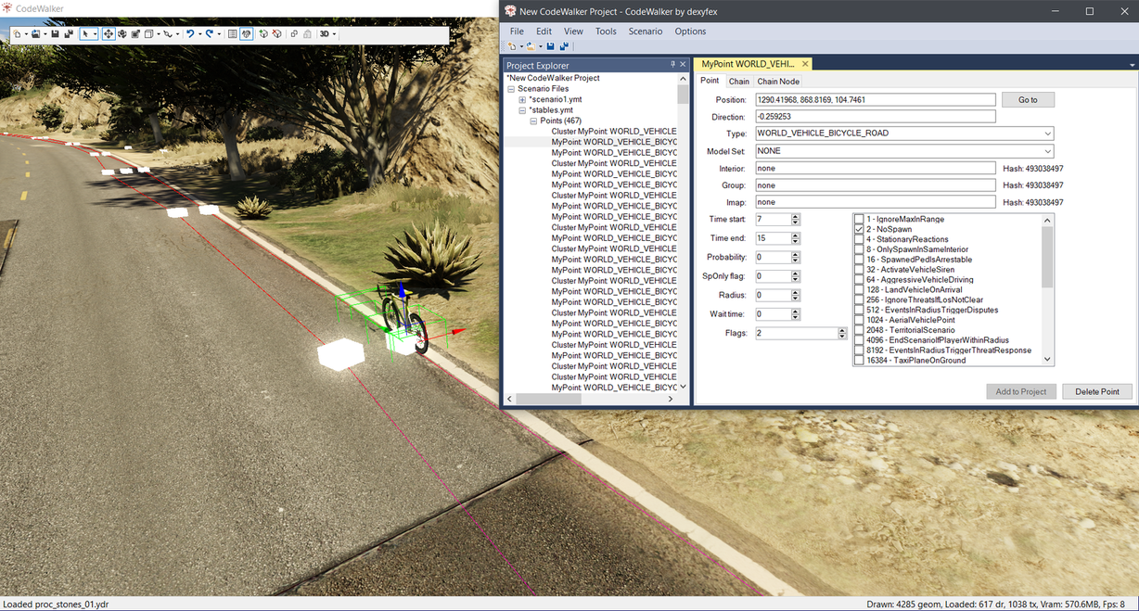Open the Scenario menu
Image resolution: width=1139 pixels, height=611 pixels.
pos(646,31)
